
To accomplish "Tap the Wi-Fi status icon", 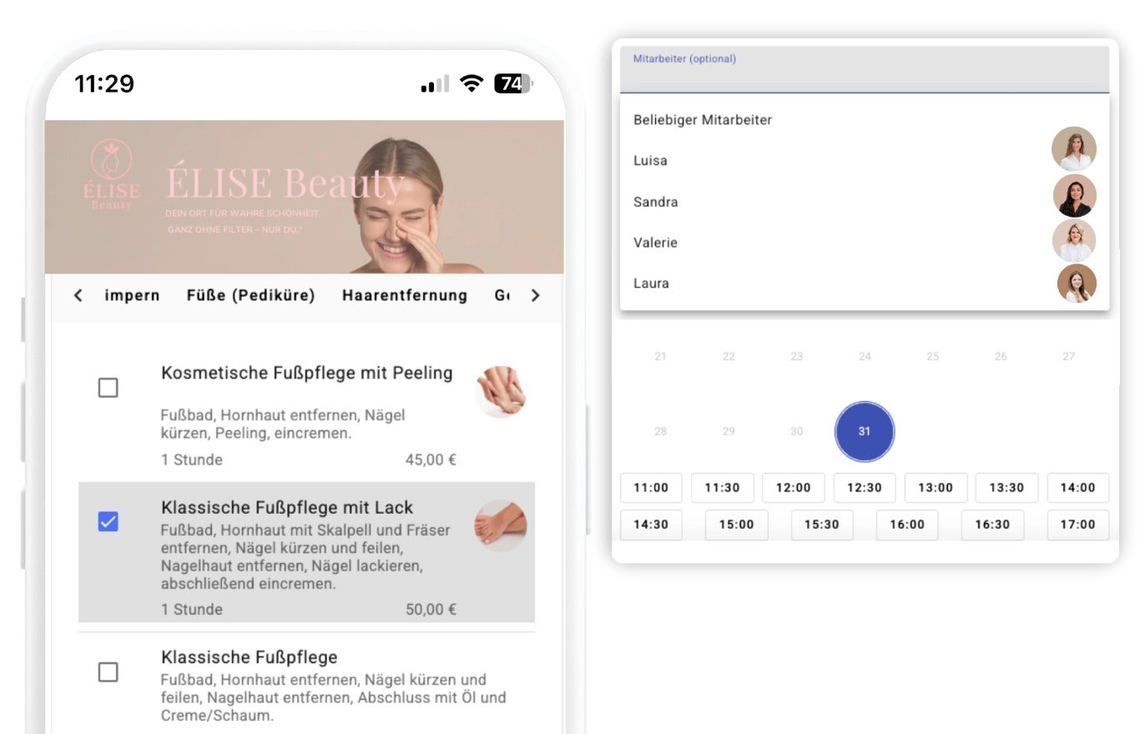I will (x=472, y=83).
